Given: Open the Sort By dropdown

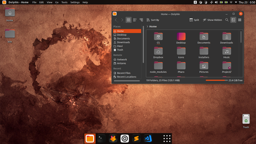Looking at the screenshot, I should coord(153,20).
